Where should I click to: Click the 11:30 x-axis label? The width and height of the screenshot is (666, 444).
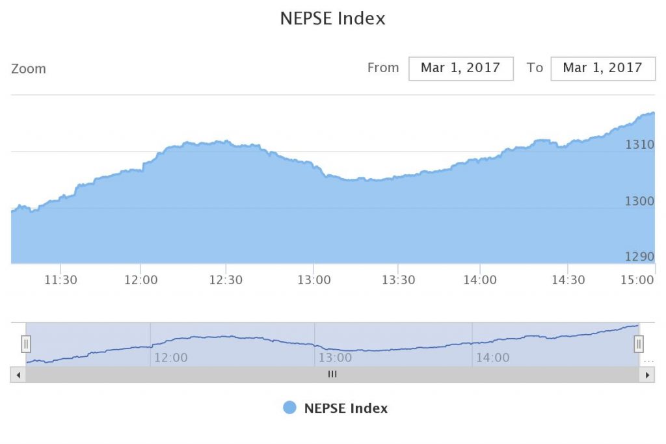pos(60,280)
